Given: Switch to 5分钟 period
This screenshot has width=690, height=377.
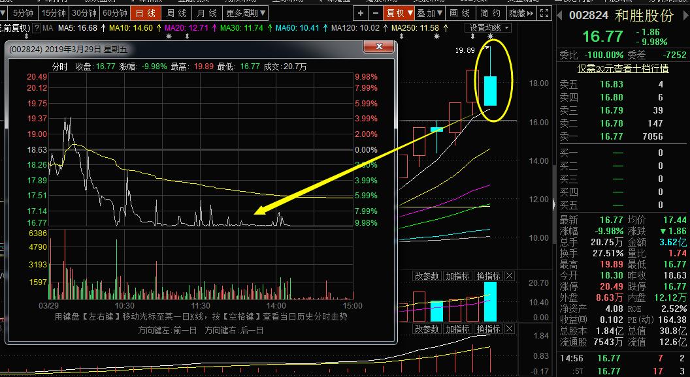Looking at the screenshot, I should 23,13.
